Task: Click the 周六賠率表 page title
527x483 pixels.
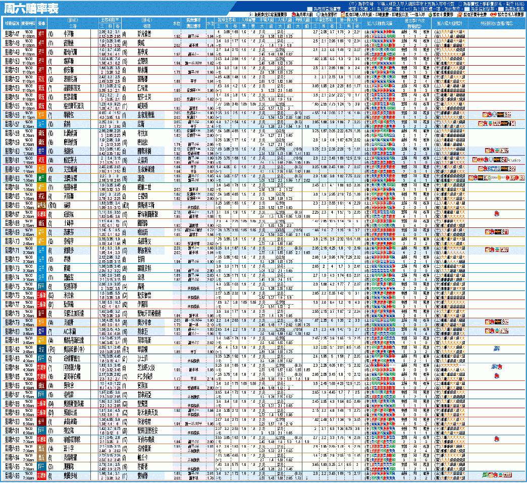Action: (31, 9)
